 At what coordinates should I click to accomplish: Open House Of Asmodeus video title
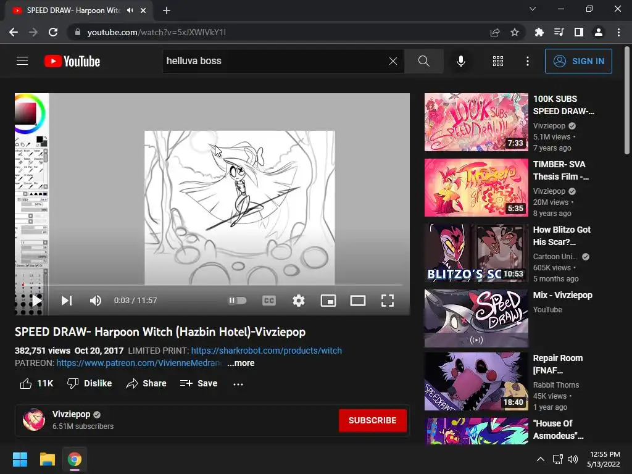(x=558, y=430)
